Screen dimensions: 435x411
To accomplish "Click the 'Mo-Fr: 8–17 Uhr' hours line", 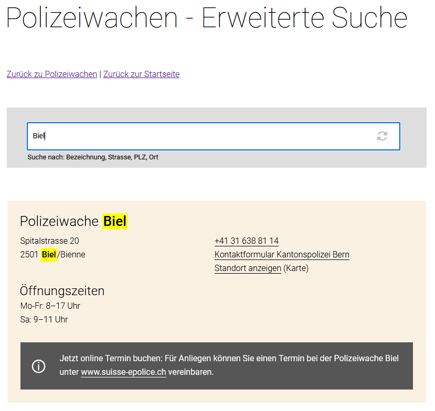I will [50, 306].
